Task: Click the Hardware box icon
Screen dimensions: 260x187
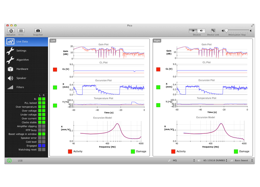Action: (x=10, y=69)
